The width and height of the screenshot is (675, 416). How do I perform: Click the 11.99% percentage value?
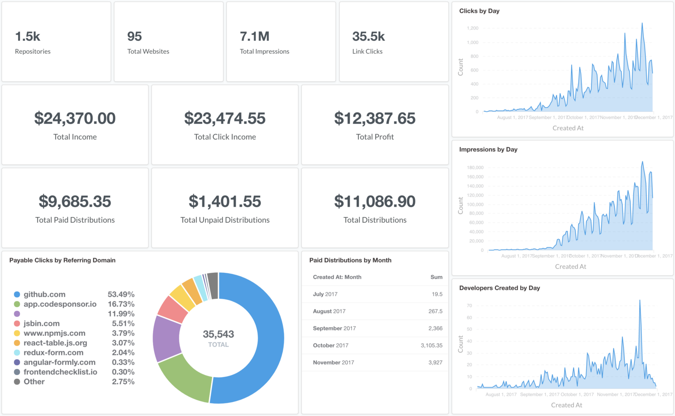(x=121, y=314)
